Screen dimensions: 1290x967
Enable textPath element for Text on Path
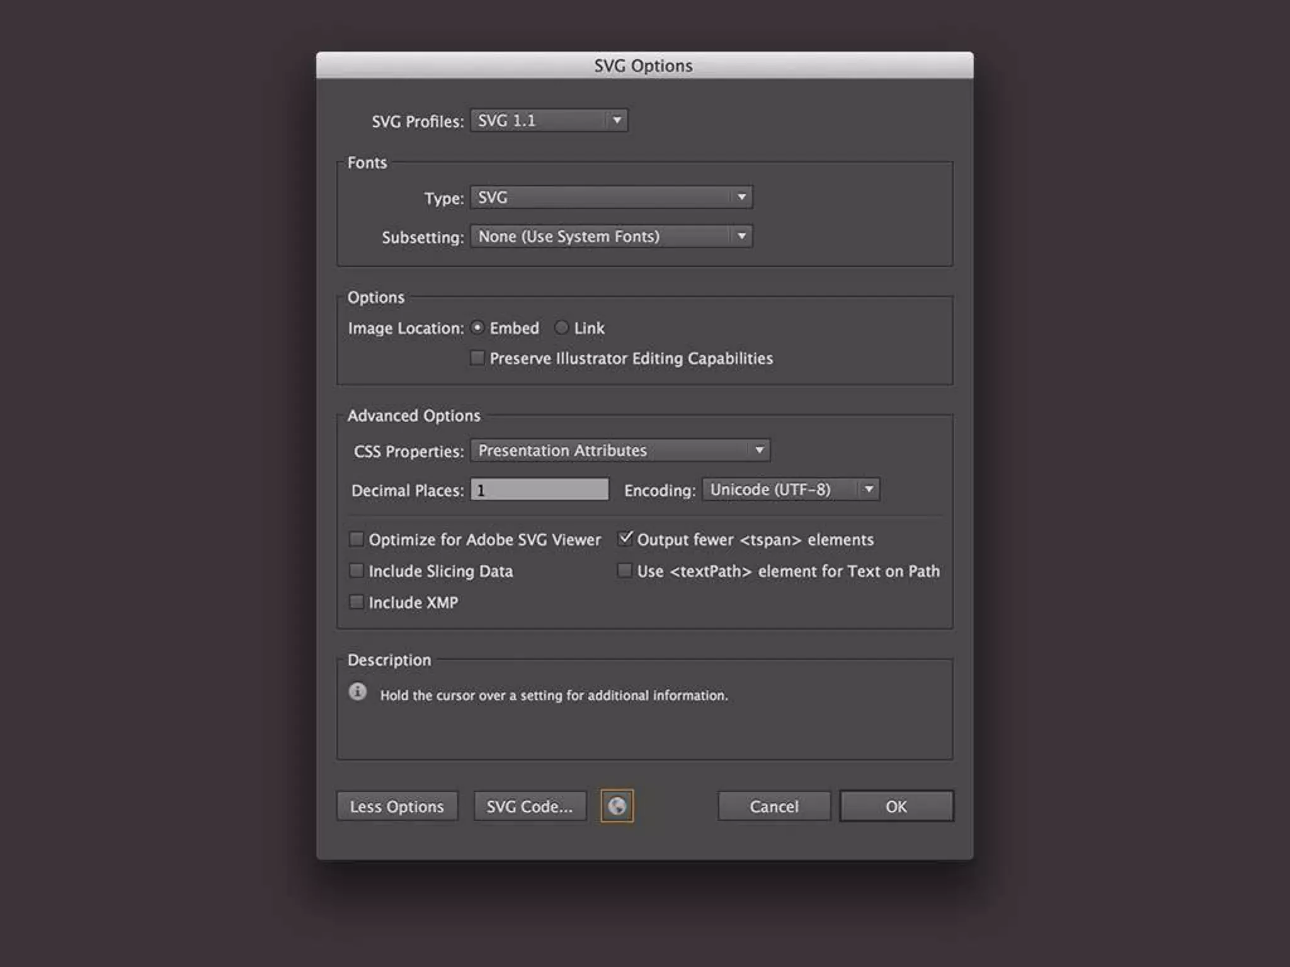click(625, 570)
